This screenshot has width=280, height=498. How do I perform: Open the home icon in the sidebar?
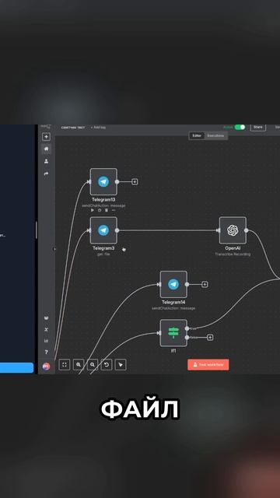(47, 149)
